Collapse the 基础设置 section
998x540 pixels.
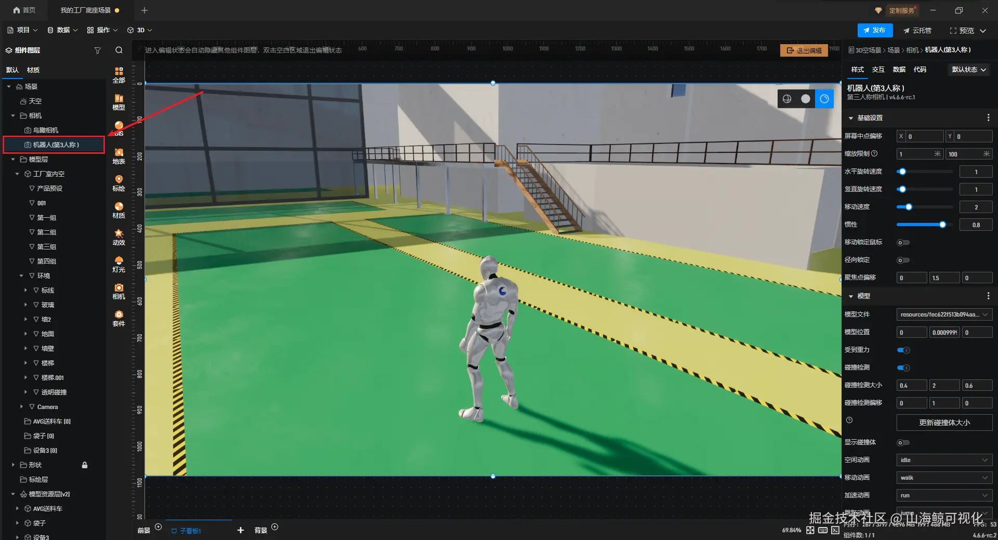851,118
